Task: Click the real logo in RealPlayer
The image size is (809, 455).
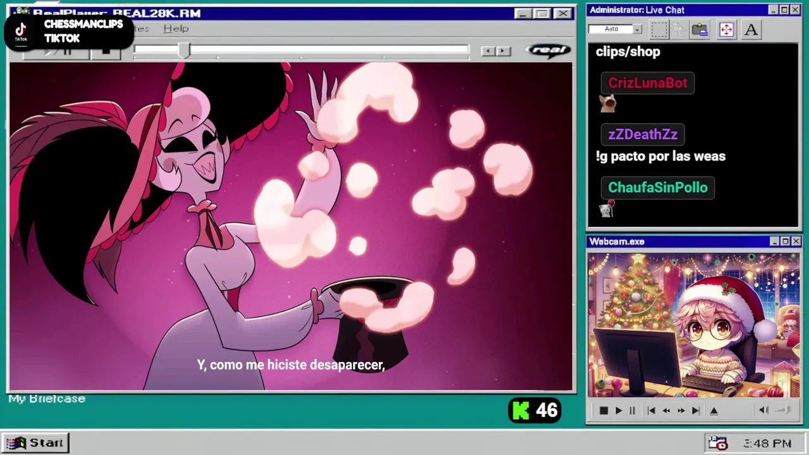Action: pyautogui.click(x=547, y=51)
